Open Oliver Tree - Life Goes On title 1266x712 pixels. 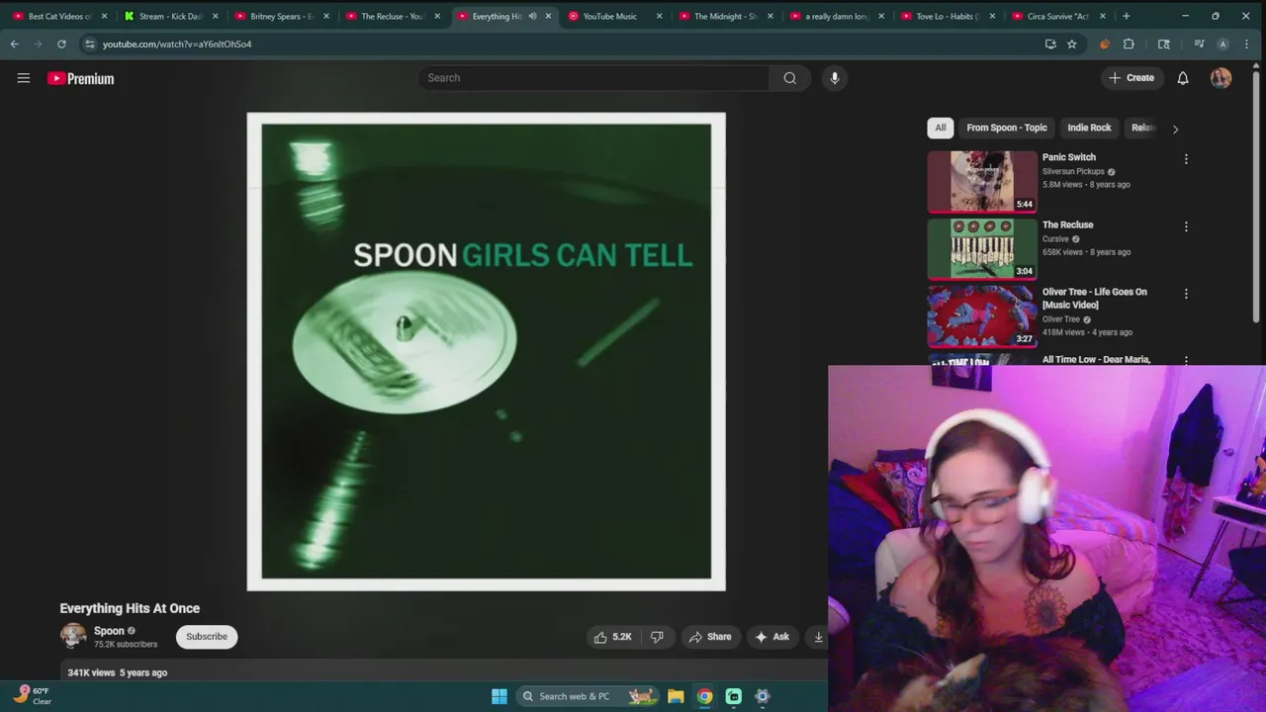point(1095,299)
